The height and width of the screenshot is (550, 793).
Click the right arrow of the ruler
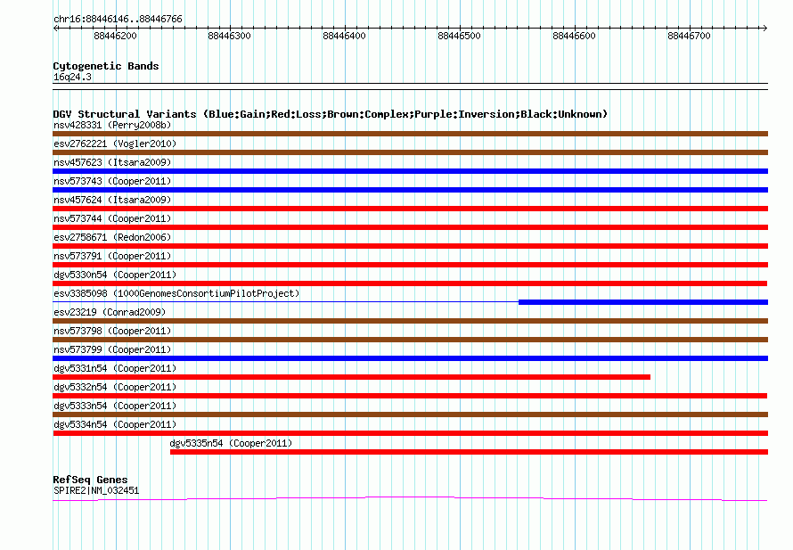[764, 29]
